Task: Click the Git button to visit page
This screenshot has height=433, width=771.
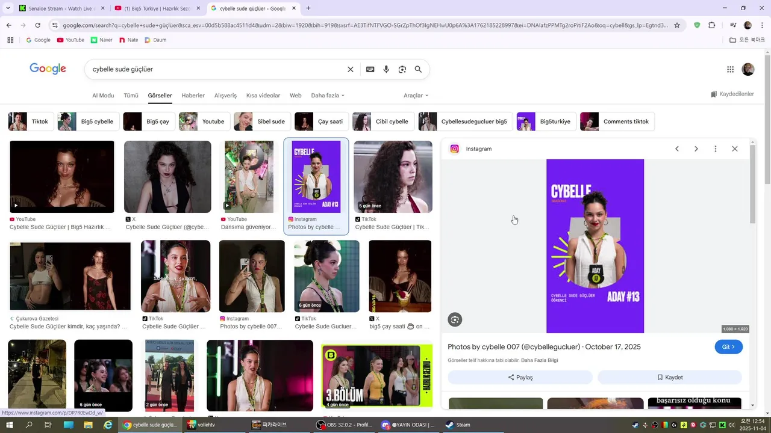Action: click(728, 347)
